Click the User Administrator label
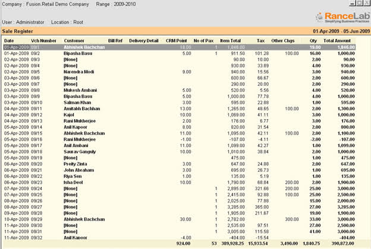The image size is (371, 249). 23,22
